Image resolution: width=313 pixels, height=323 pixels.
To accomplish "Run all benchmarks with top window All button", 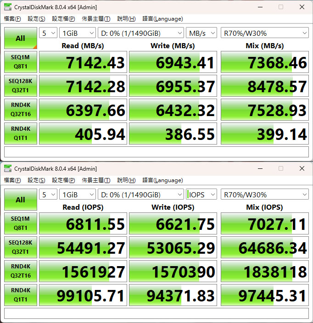I will pos(20,38).
